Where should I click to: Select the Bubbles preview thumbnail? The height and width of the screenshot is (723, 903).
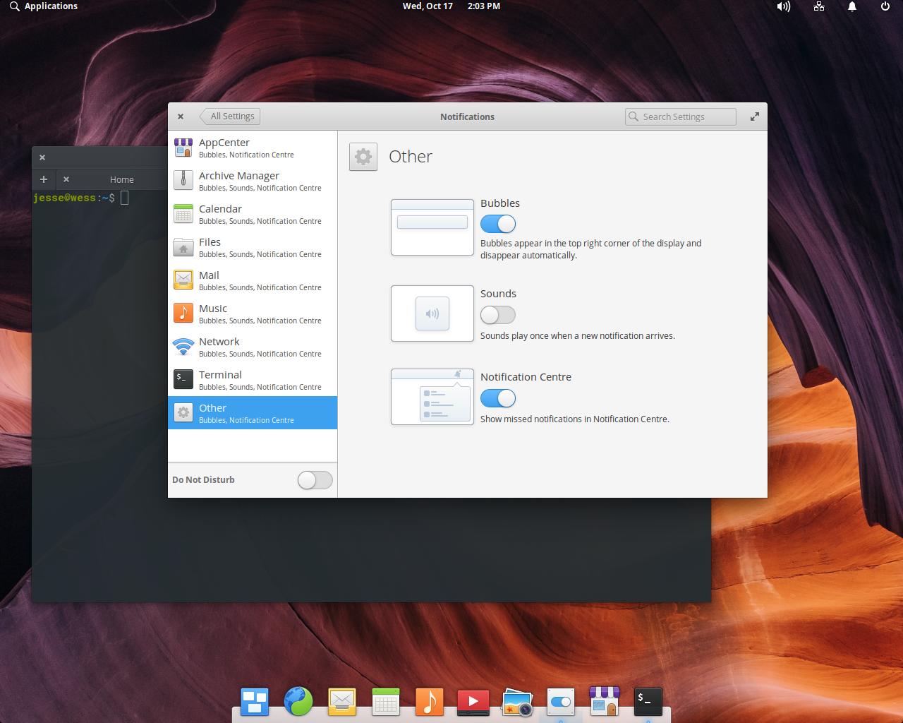432,227
